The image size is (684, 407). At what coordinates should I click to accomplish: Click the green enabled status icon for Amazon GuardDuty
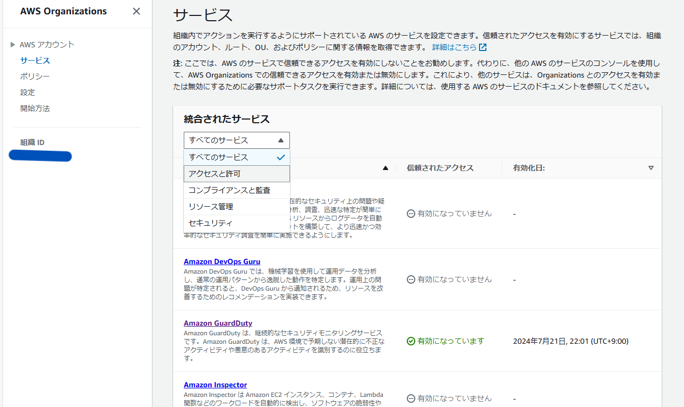(411, 341)
